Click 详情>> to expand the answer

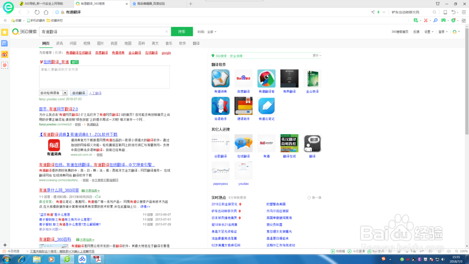tap(145, 207)
